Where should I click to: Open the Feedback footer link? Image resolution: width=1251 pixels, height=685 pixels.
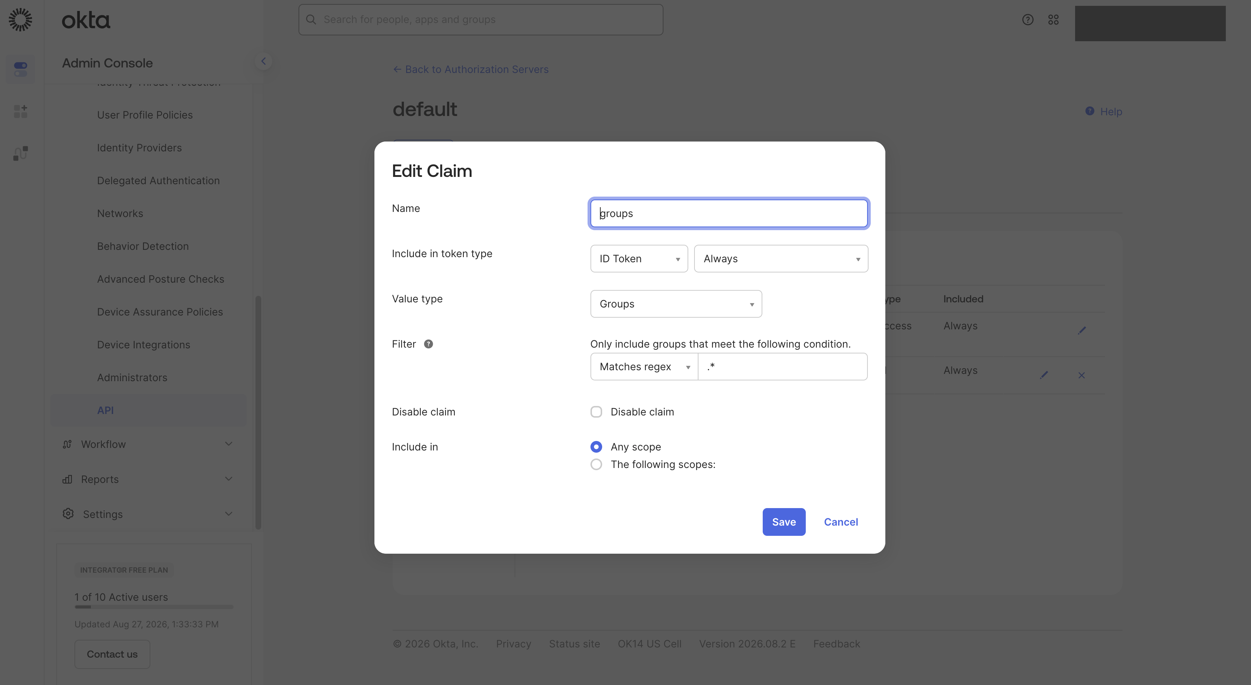836,644
